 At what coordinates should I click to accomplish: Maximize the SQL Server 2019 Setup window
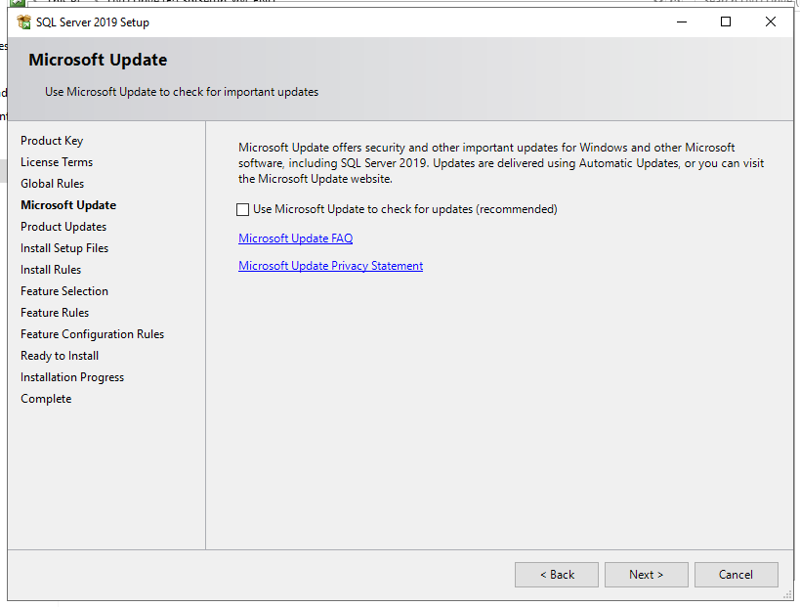click(x=726, y=22)
